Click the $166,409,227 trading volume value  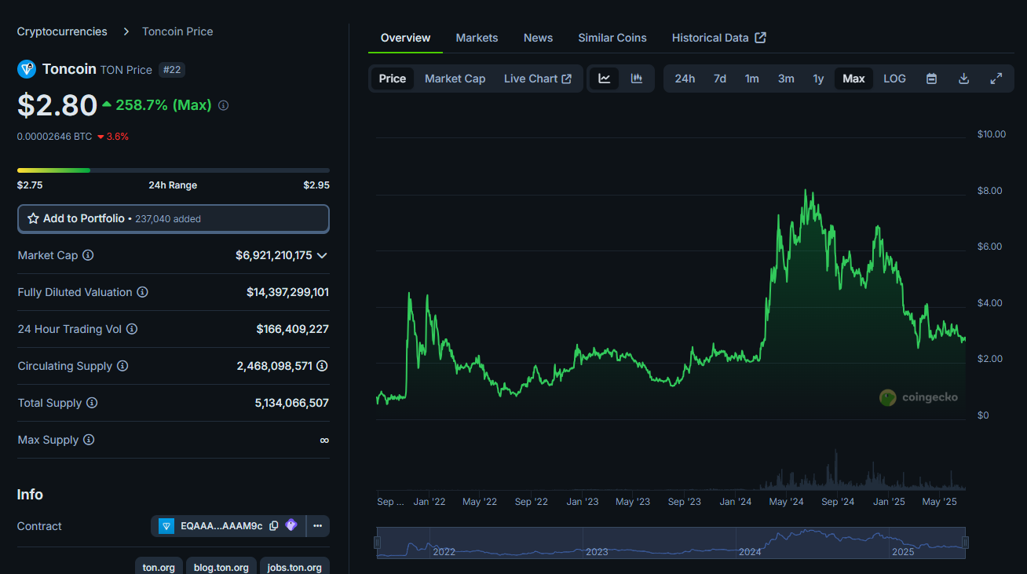[292, 329]
